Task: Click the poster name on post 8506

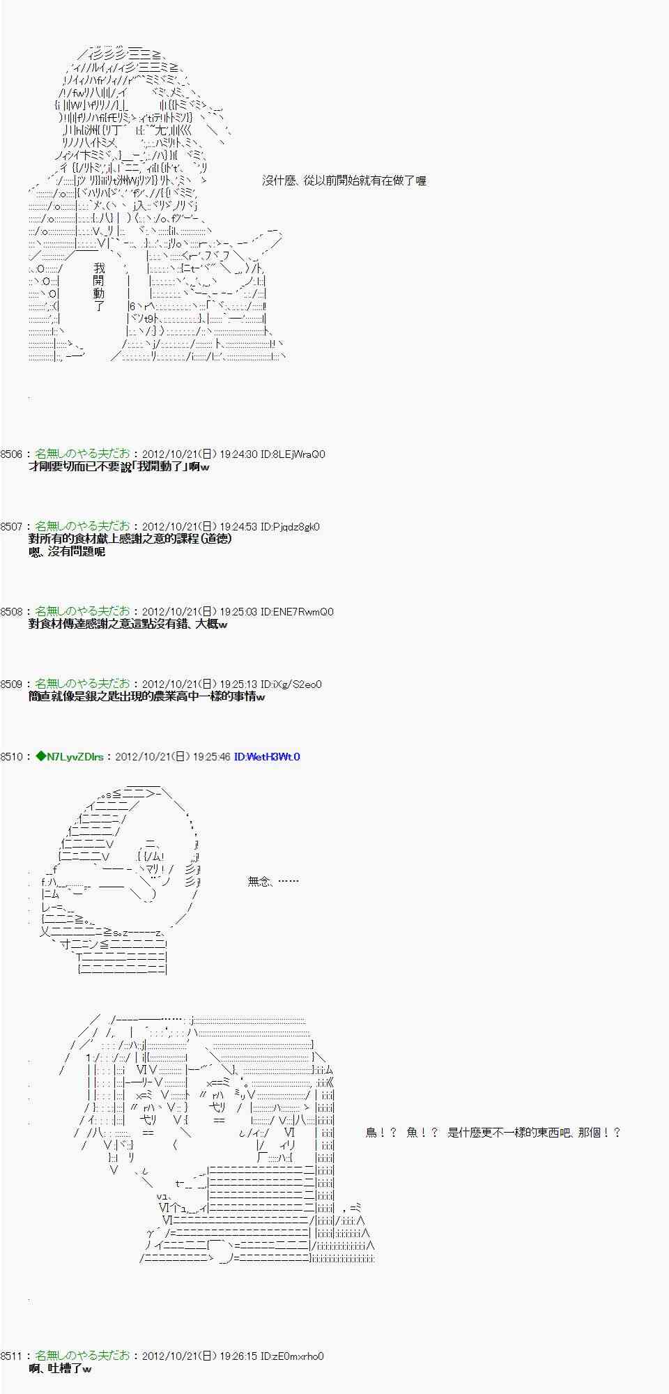Action: point(82,454)
